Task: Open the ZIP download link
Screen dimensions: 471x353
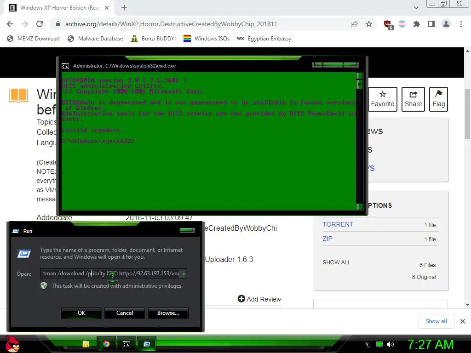Action: point(327,239)
